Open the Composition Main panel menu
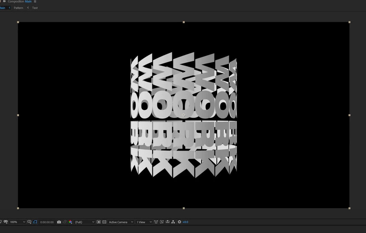The height and width of the screenshot is (233, 366). 35,1
